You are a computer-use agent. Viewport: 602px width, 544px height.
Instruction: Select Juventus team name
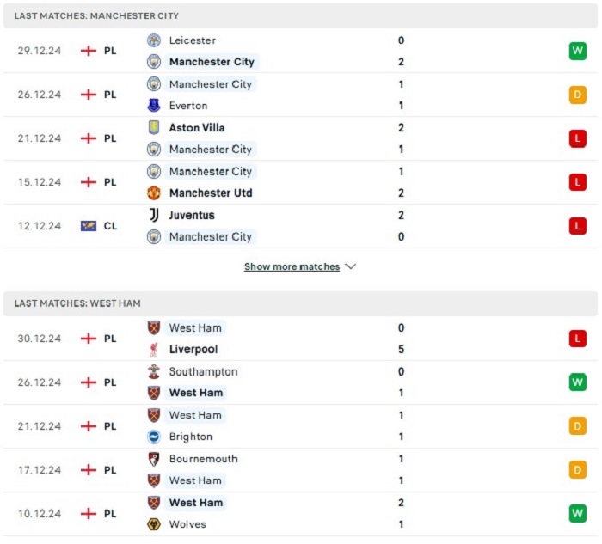(192, 215)
